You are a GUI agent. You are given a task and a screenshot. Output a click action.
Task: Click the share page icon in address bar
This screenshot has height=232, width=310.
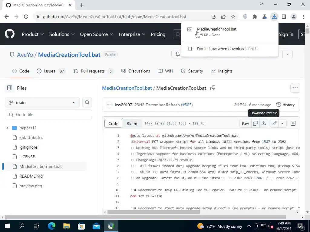coord(223,17)
